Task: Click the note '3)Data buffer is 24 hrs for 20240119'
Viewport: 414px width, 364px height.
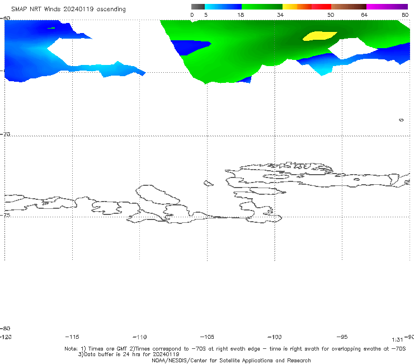Action: (129, 354)
